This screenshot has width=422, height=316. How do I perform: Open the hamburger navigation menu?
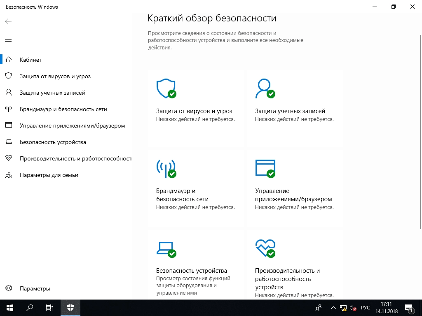8,40
